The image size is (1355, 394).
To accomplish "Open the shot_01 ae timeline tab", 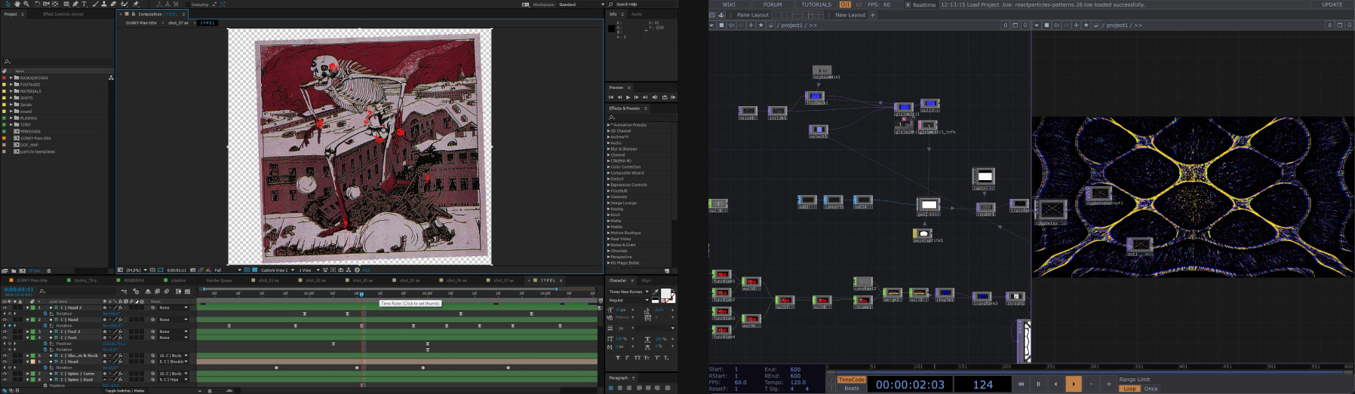I will click(269, 280).
